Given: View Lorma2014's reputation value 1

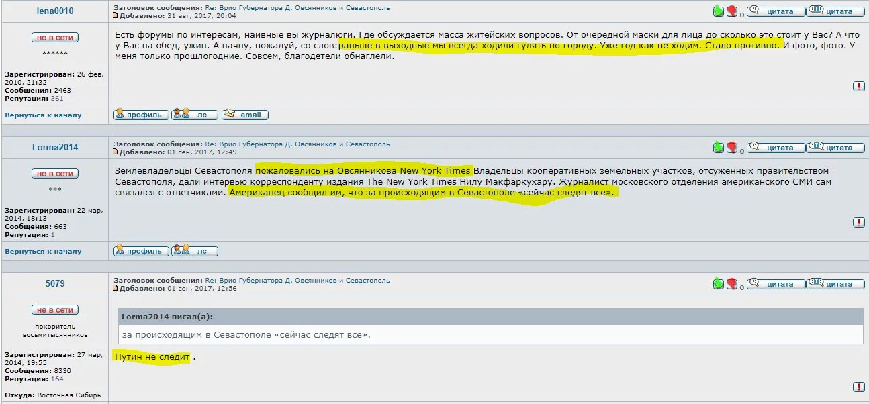Looking at the screenshot, I should [52, 234].
